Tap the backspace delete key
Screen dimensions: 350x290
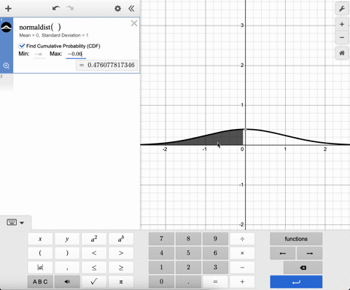303,267
